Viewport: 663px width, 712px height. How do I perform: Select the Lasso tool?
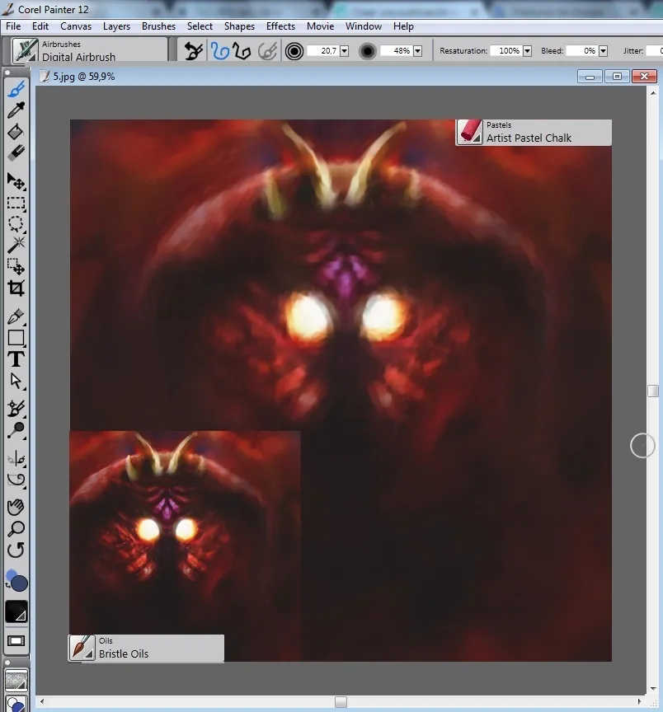[x=16, y=224]
